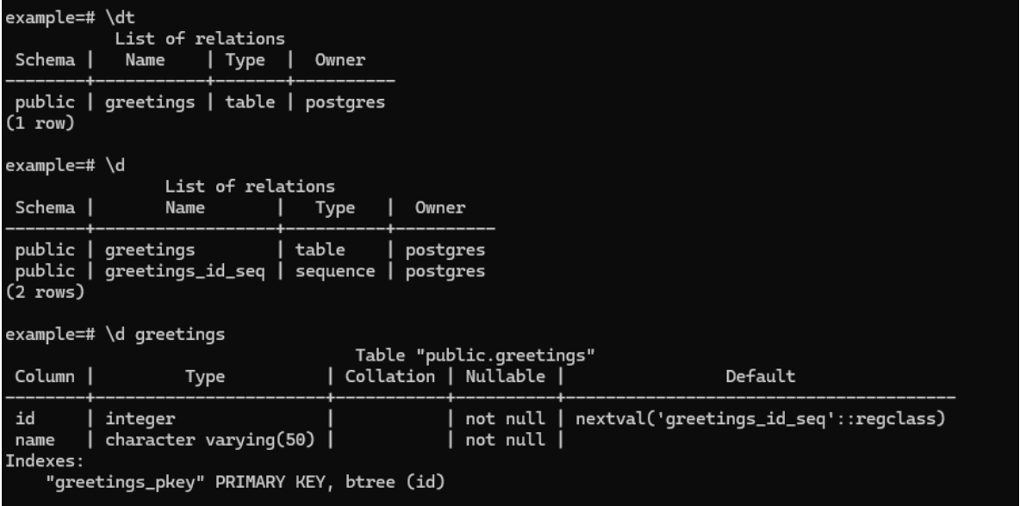Click the 'Collation' column header
1020x506 pixels.
tap(389, 377)
